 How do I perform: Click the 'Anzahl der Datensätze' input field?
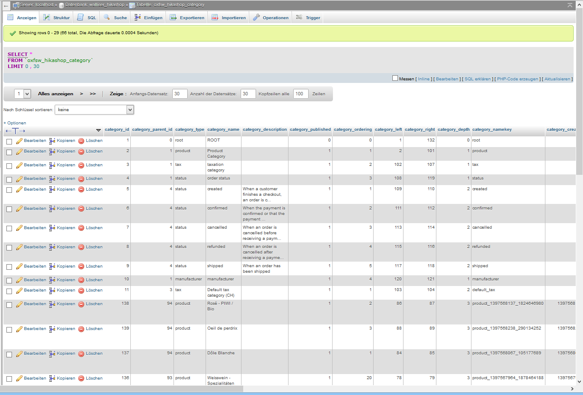click(x=248, y=94)
